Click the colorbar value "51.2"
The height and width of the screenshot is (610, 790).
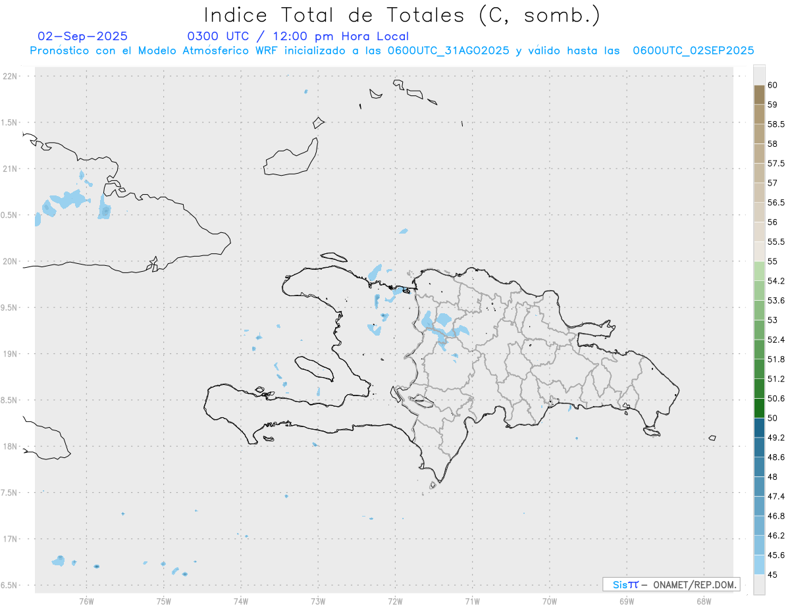(x=776, y=378)
